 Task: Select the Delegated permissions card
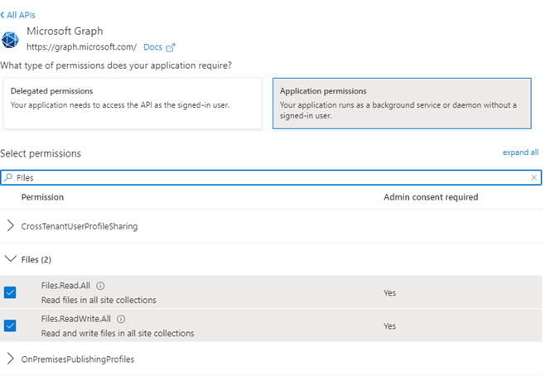click(133, 104)
